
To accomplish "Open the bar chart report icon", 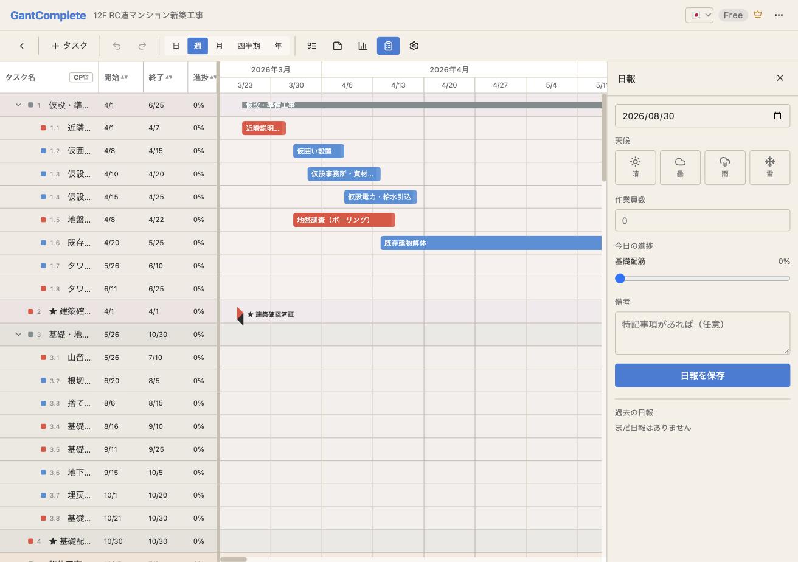I will click(363, 46).
